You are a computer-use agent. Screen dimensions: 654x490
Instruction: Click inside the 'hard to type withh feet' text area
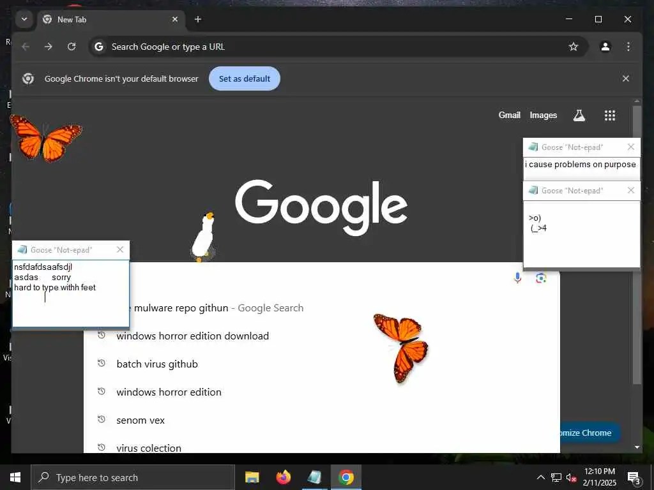click(71, 293)
